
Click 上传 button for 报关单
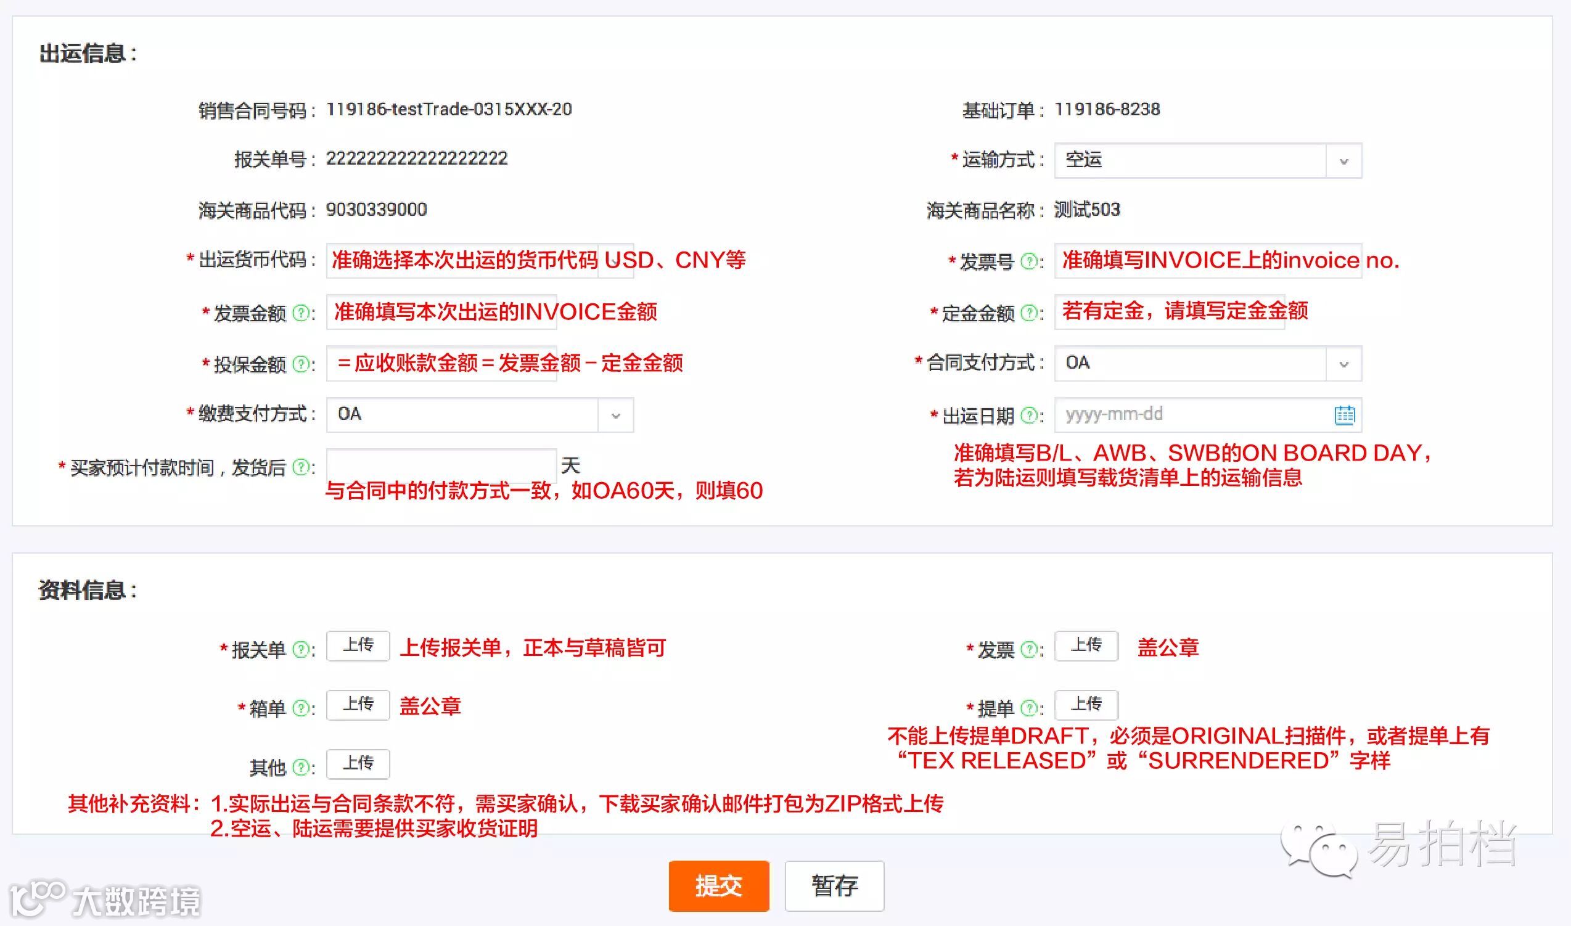(358, 646)
